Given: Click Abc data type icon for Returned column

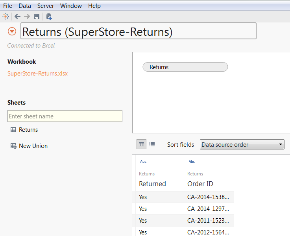Looking at the screenshot, I should 143,162.
